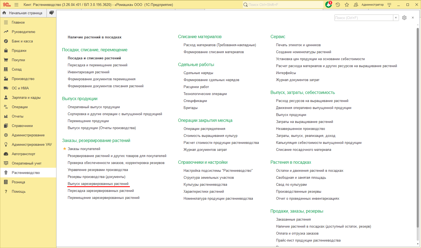Open Посадка и списание растений
The image size is (421, 248).
tap(94, 58)
